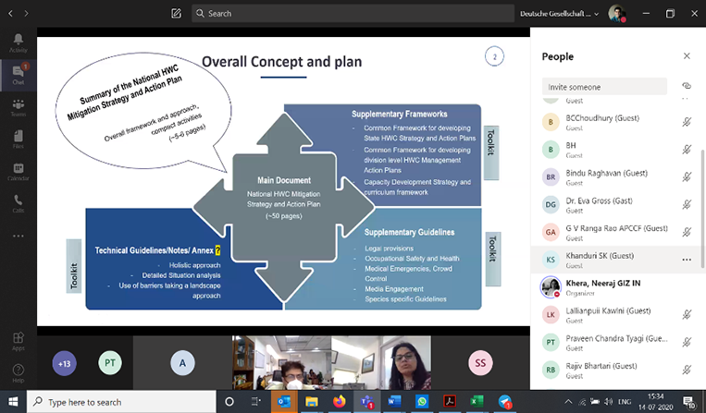Image resolution: width=706 pixels, height=413 pixels.
Task: Open Microsoft Word from the taskbar
Action: tap(392, 402)
